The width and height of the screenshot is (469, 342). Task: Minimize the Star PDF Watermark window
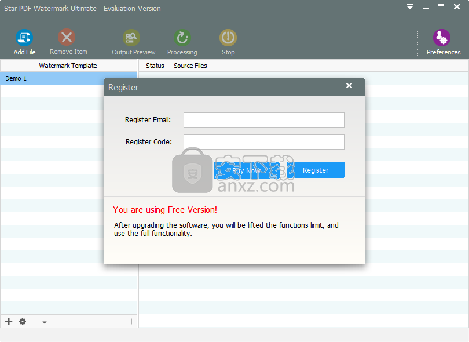[426, 7]
